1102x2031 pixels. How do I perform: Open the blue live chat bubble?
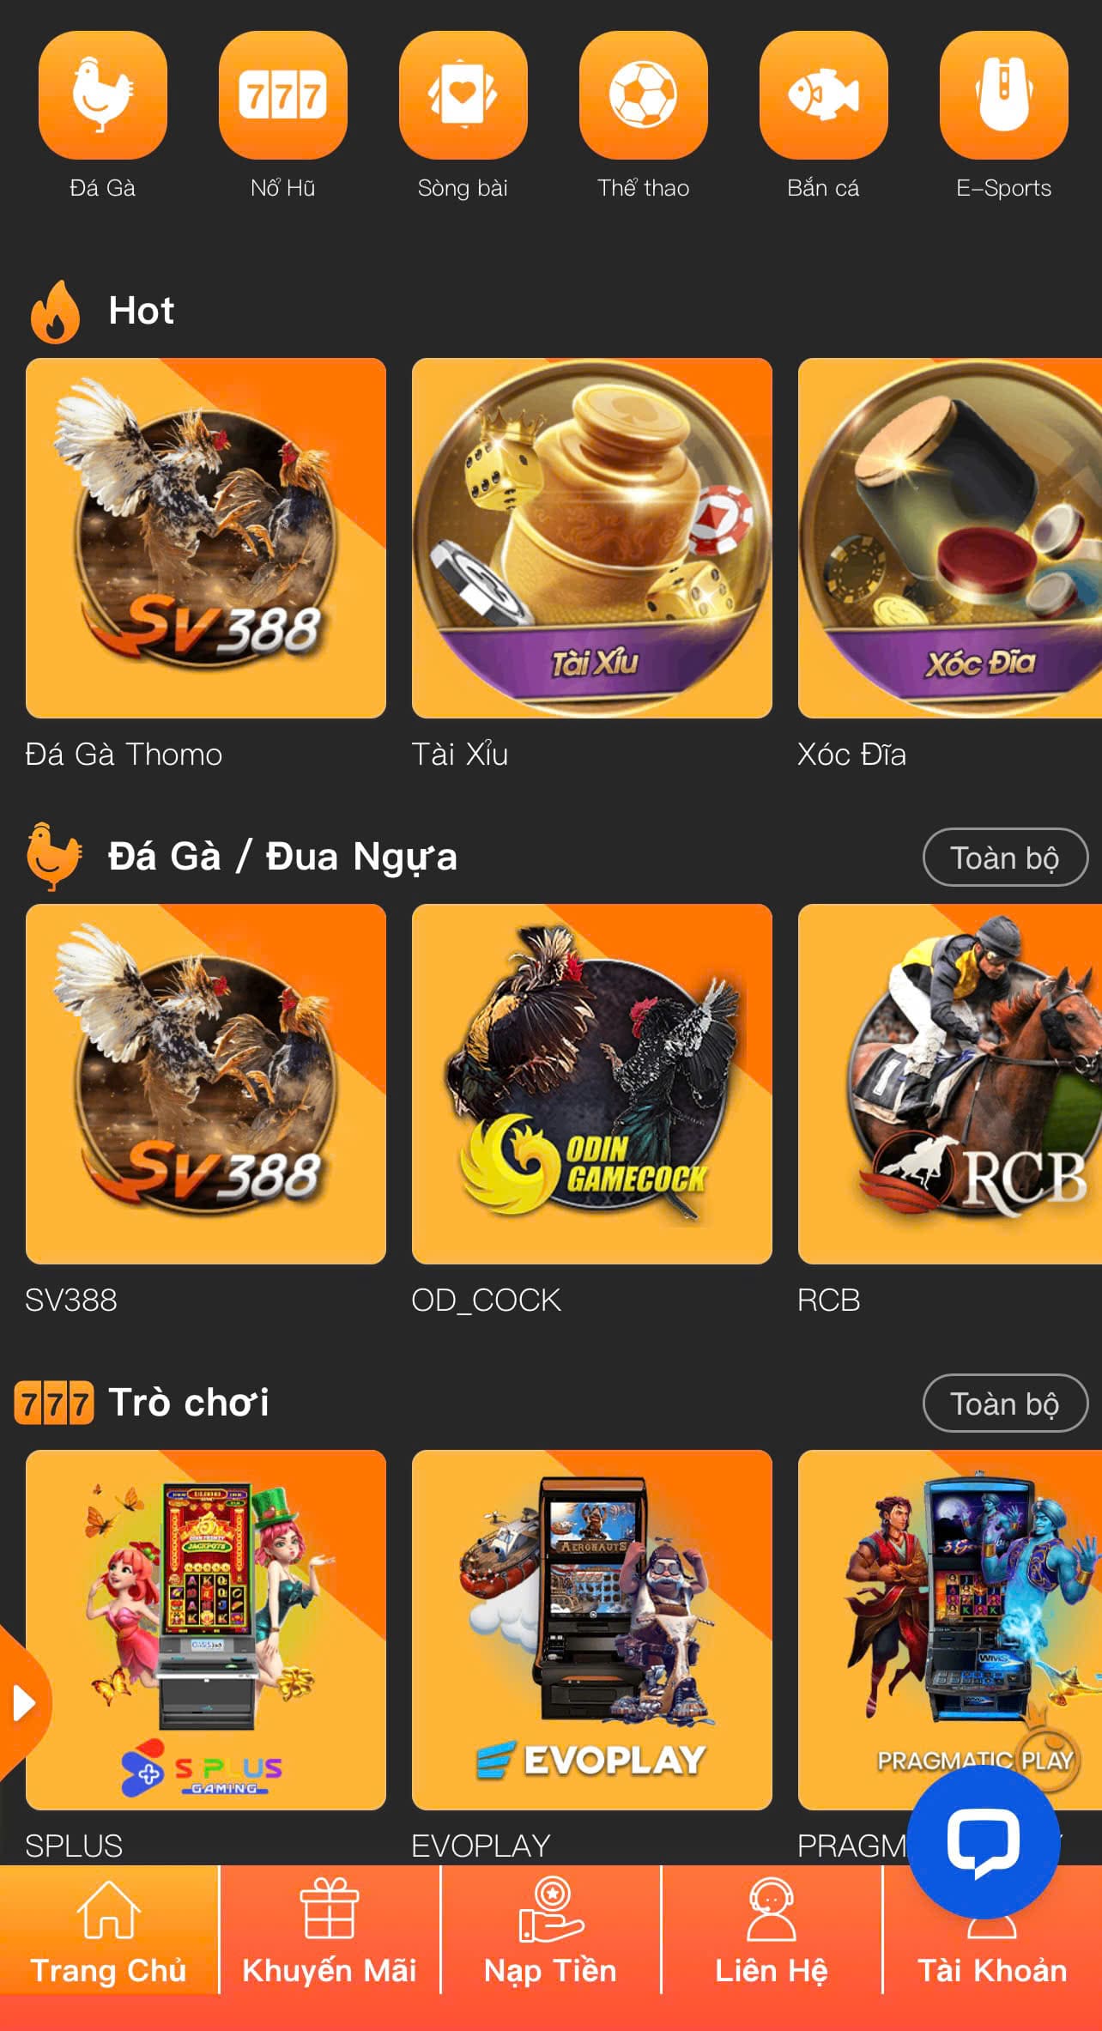(984, 1842)
